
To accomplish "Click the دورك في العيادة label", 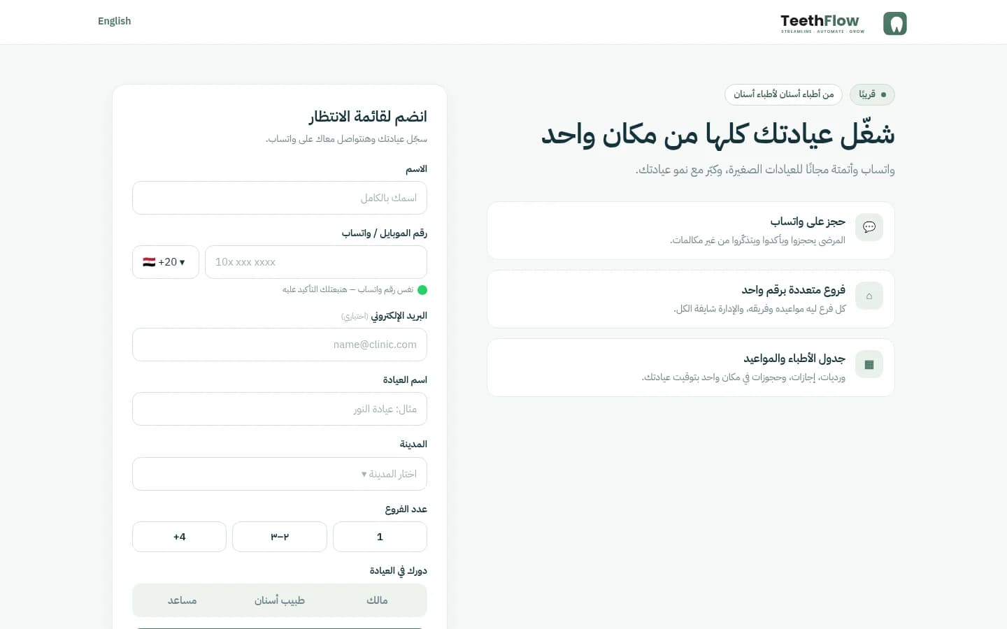I will point(398,570).
